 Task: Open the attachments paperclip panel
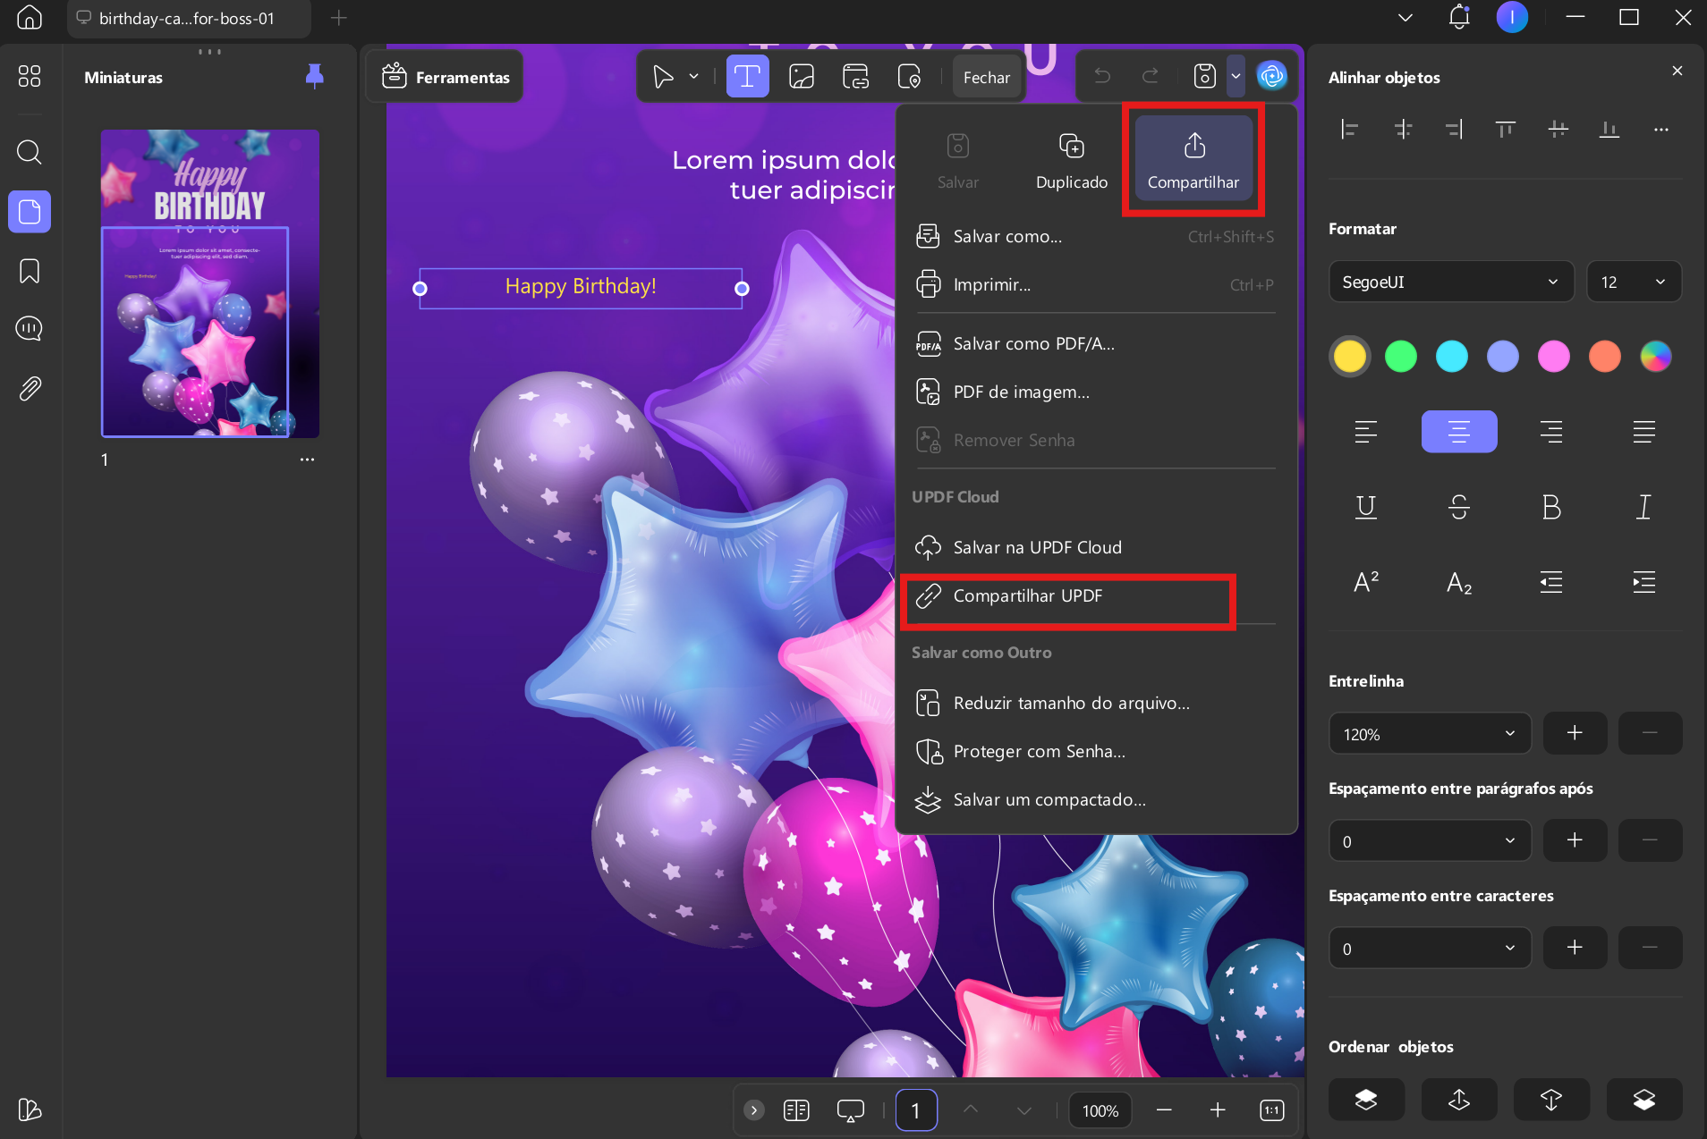click(30, 389)
